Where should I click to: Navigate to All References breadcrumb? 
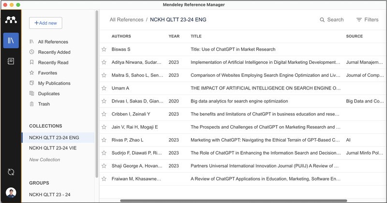coord(126,20)
